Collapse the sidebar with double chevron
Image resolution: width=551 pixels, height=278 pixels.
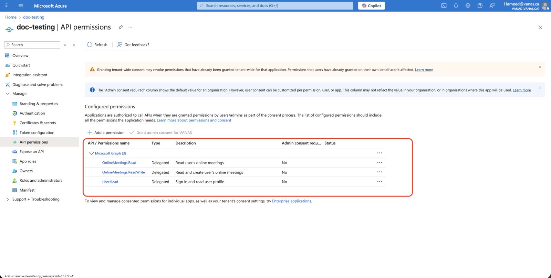(74, 45)
